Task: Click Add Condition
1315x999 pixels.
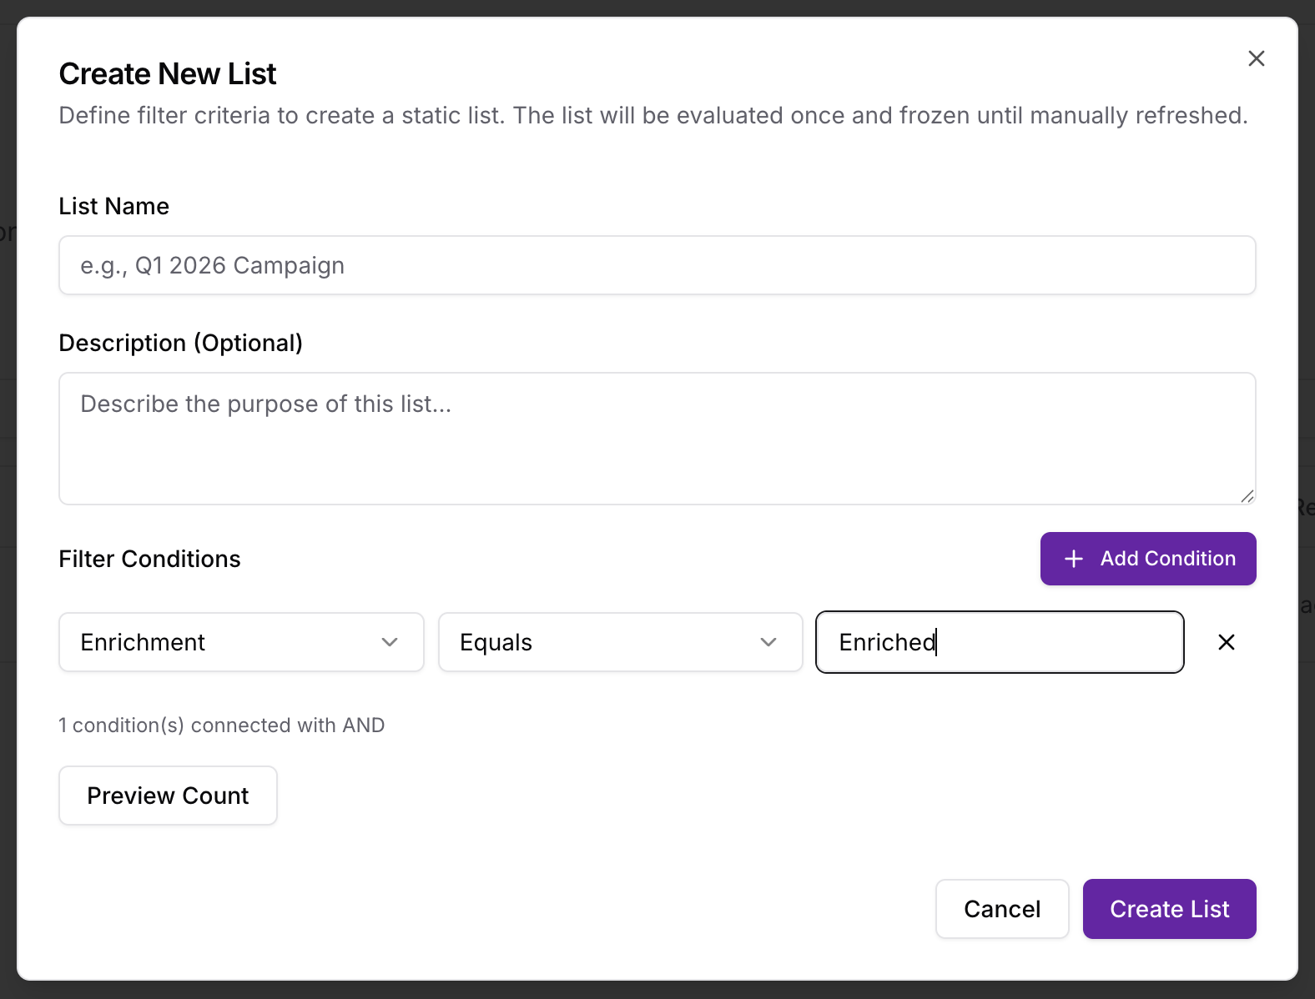Action: 1148,559
